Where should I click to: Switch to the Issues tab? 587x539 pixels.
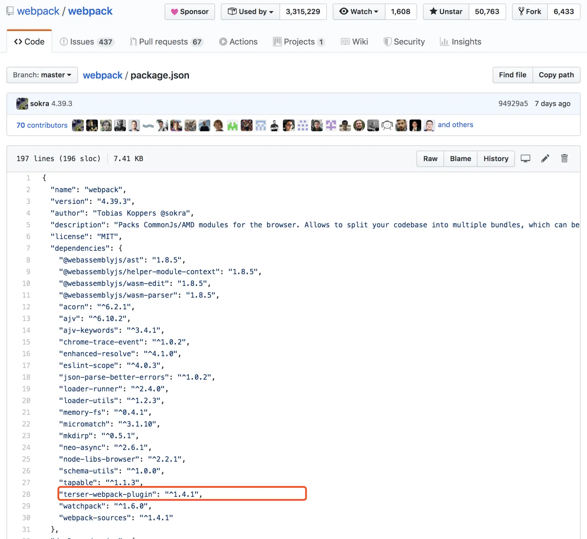(87, 42)
